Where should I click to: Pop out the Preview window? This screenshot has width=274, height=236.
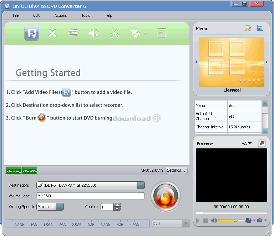(x=262, y=143)
